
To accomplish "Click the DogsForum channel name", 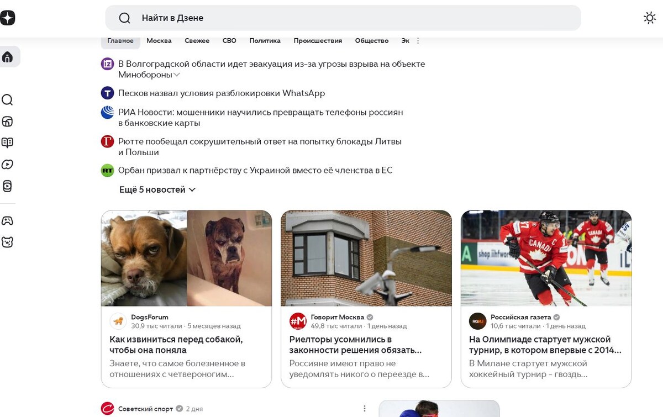I will 150,317.
